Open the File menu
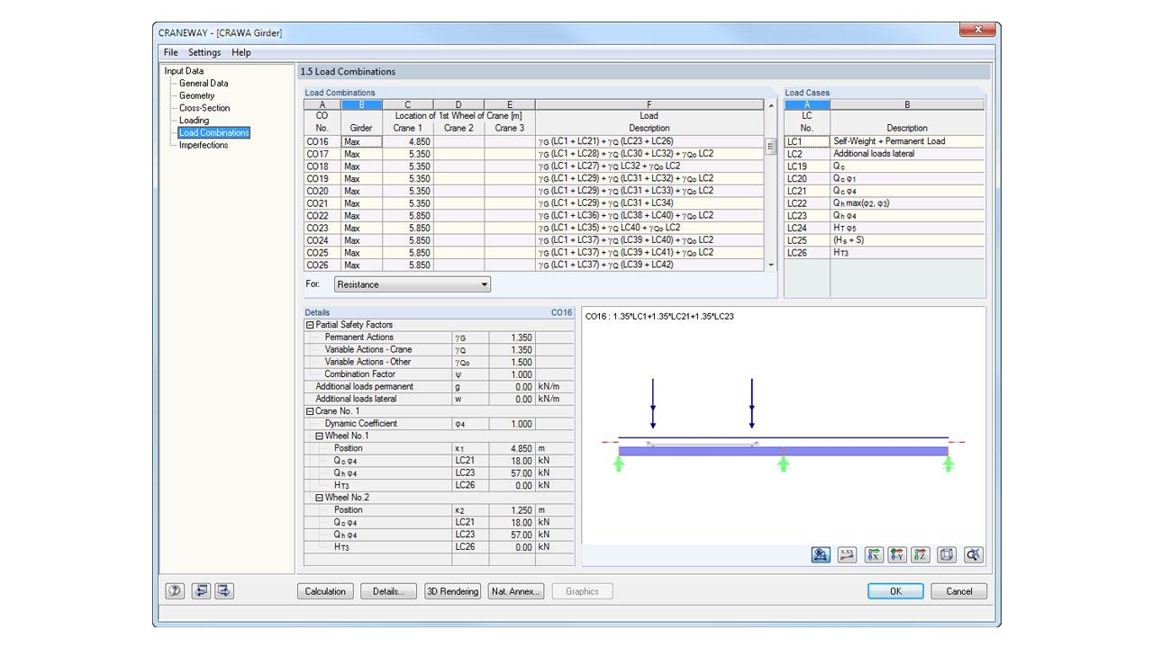 [x=170, y=53]
